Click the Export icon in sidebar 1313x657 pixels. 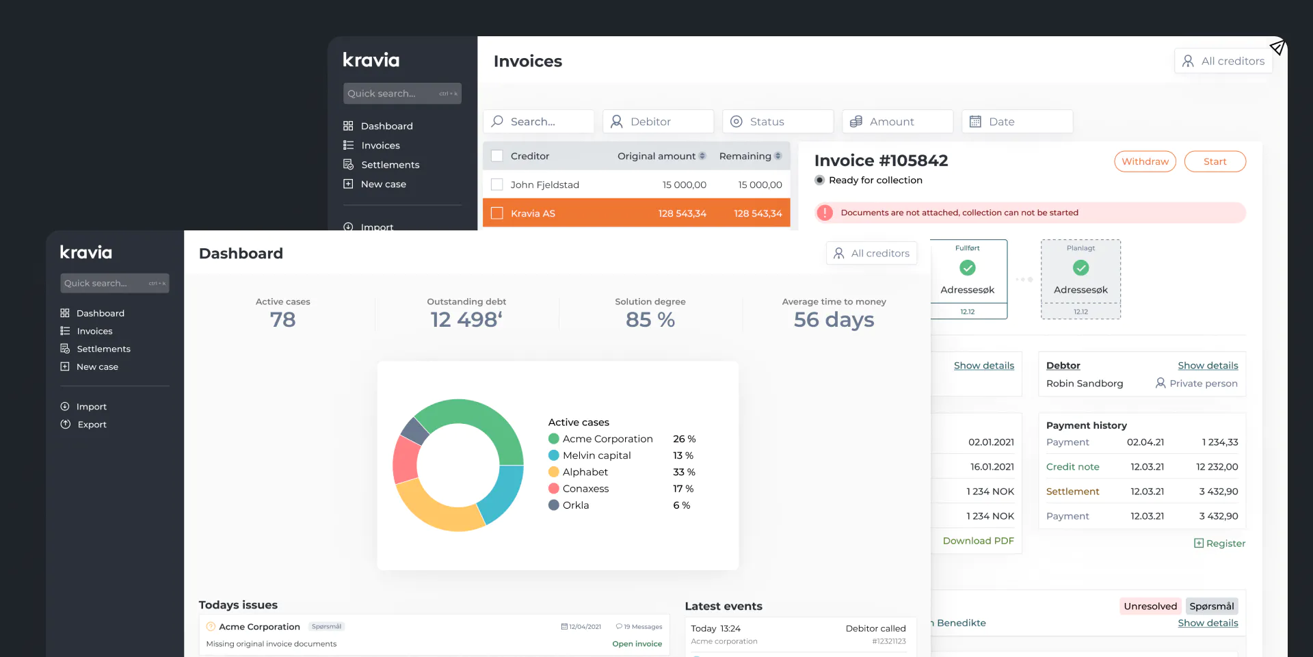coord(66,425)
